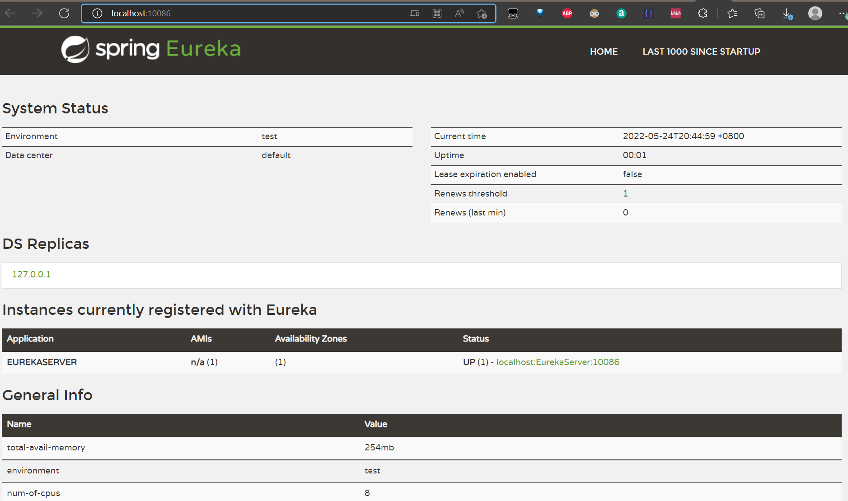Open Collections panel
The width and height of the screenshot is (848, 501).
point(759,14)
